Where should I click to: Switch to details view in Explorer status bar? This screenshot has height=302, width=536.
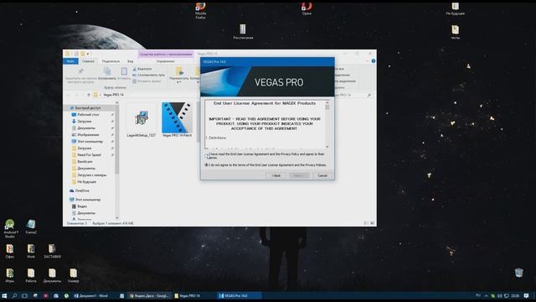(x=366, y=223)
